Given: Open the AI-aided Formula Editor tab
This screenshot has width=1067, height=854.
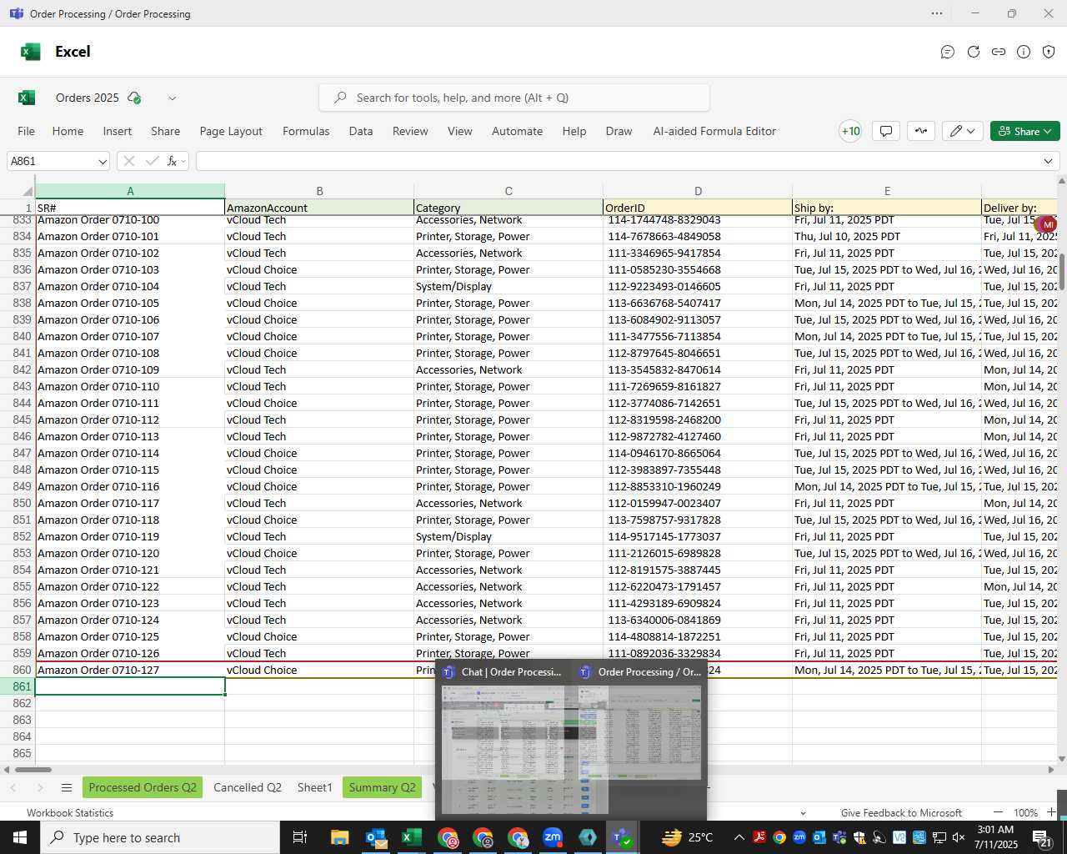Looking at the screenshot, I should pos(714,131).
